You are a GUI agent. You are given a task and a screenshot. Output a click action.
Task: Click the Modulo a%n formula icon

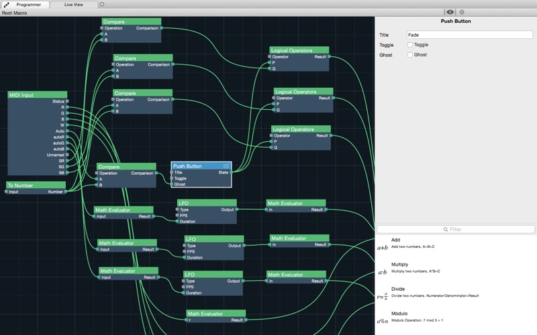point(383,322)
